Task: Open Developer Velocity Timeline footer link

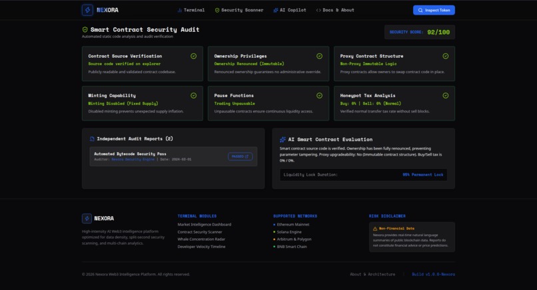Action: (201, 247)
